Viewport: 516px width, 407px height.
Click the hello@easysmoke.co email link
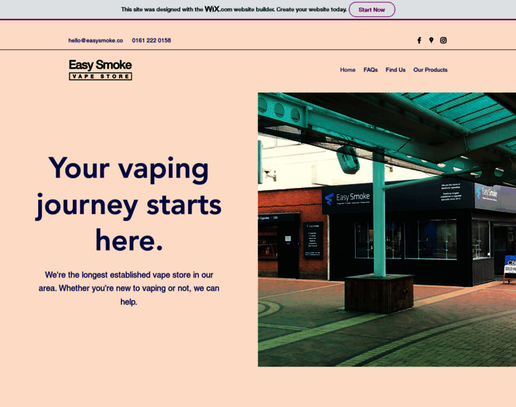pos(96,41)
